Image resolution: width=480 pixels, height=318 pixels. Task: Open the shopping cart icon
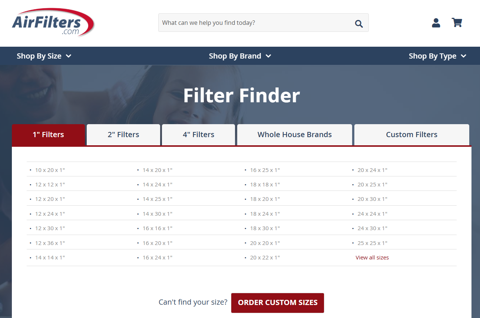(457, 23)
